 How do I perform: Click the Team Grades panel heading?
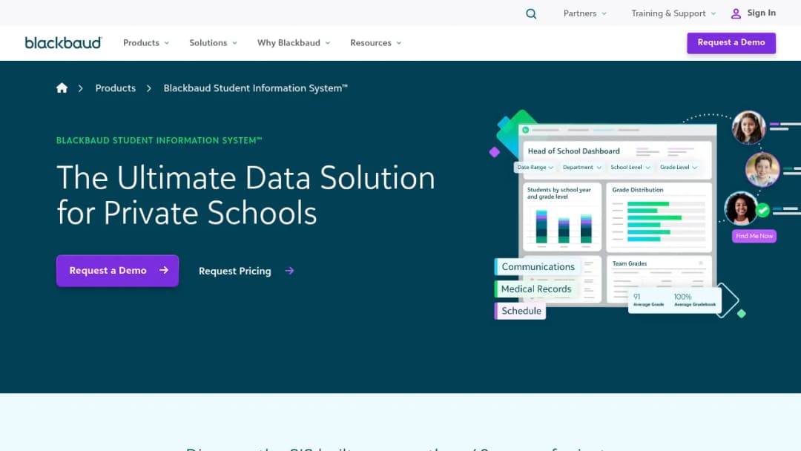630,263
